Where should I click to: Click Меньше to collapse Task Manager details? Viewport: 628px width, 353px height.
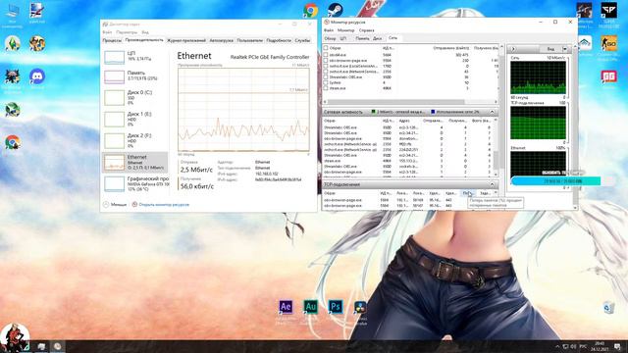115,205
